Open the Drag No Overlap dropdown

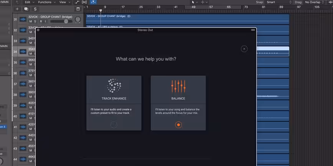point(315,2)
